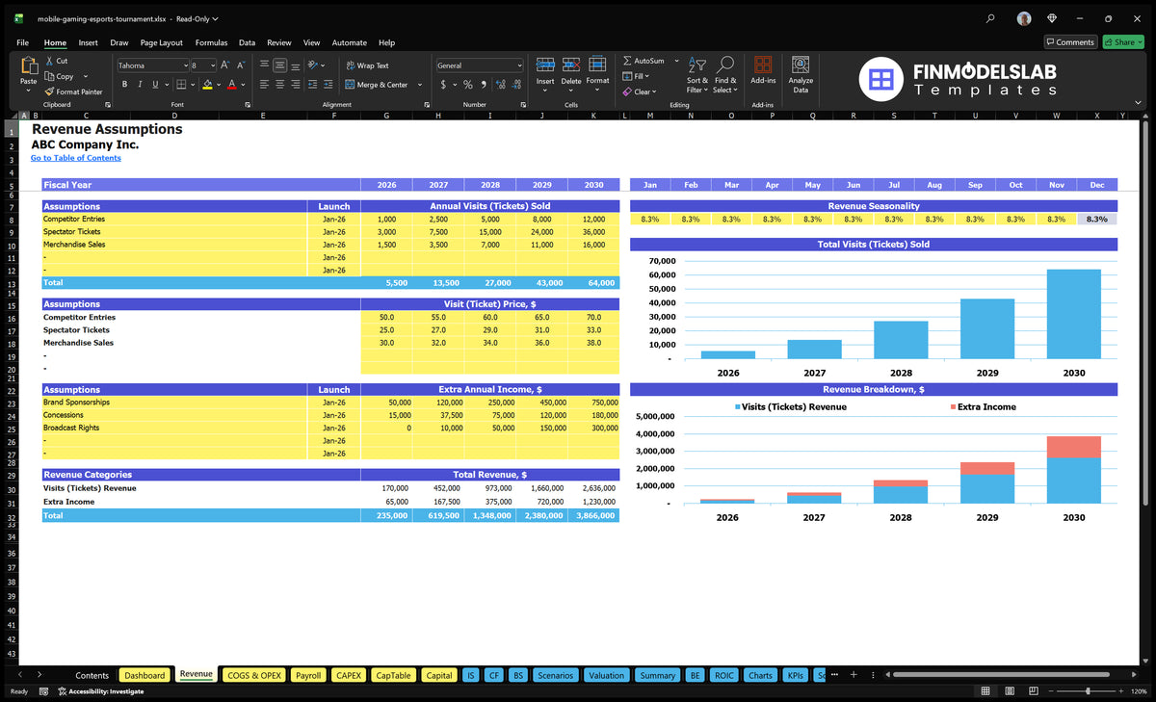Click the green Share button
The image size is (1156, 702).
tap(1122, 42)
